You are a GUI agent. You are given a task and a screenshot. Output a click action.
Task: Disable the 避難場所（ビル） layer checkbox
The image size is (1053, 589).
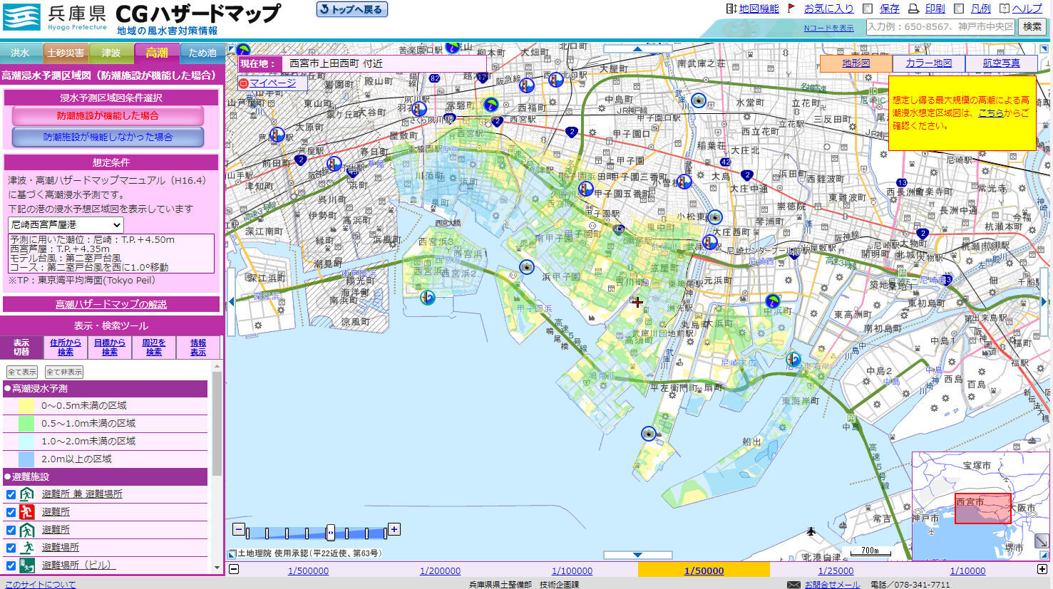10,564
